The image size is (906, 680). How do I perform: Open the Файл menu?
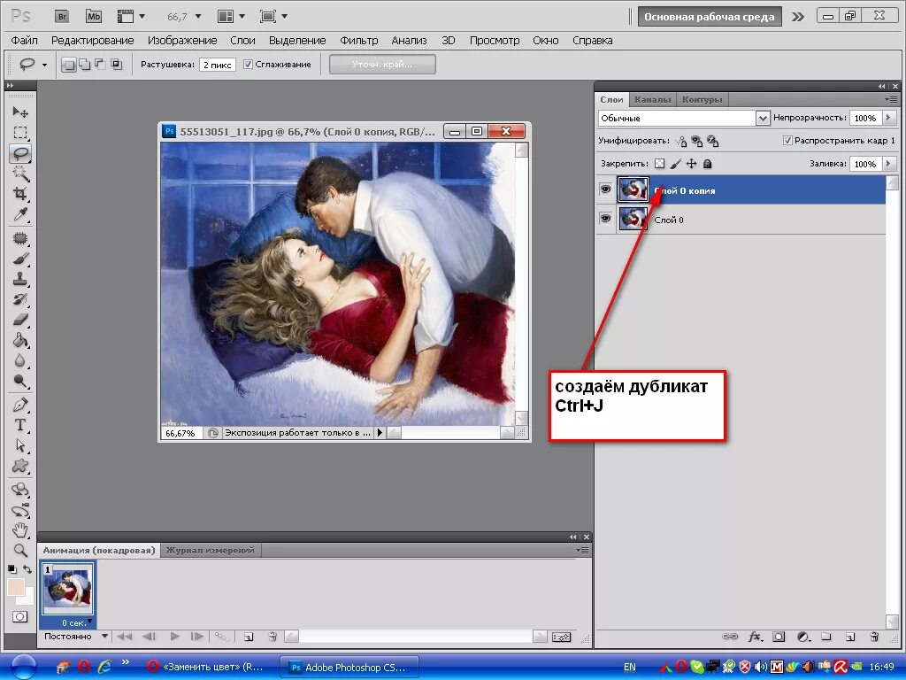[x=24, y=41]
